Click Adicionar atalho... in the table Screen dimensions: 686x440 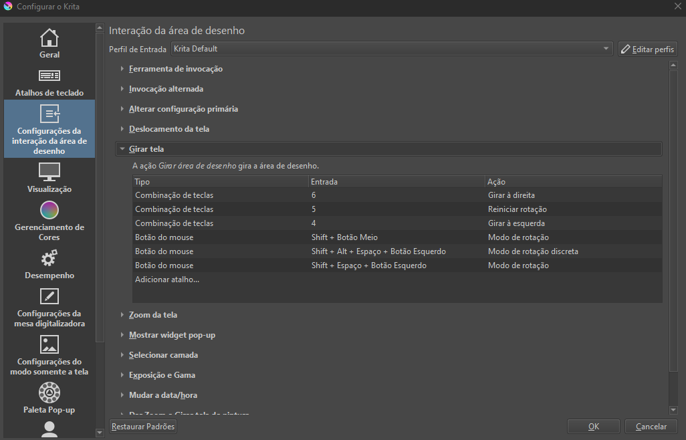[167, 280]
